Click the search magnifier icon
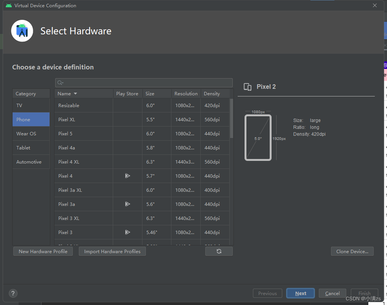 tap(60, 83)
